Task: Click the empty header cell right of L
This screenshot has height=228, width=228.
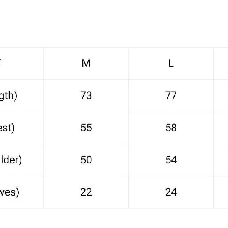Action: pos(221,64)
